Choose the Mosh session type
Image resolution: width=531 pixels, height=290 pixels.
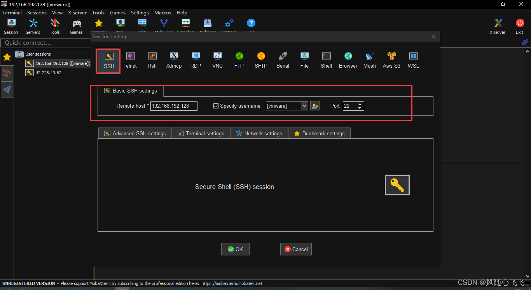tap(370, 61)
